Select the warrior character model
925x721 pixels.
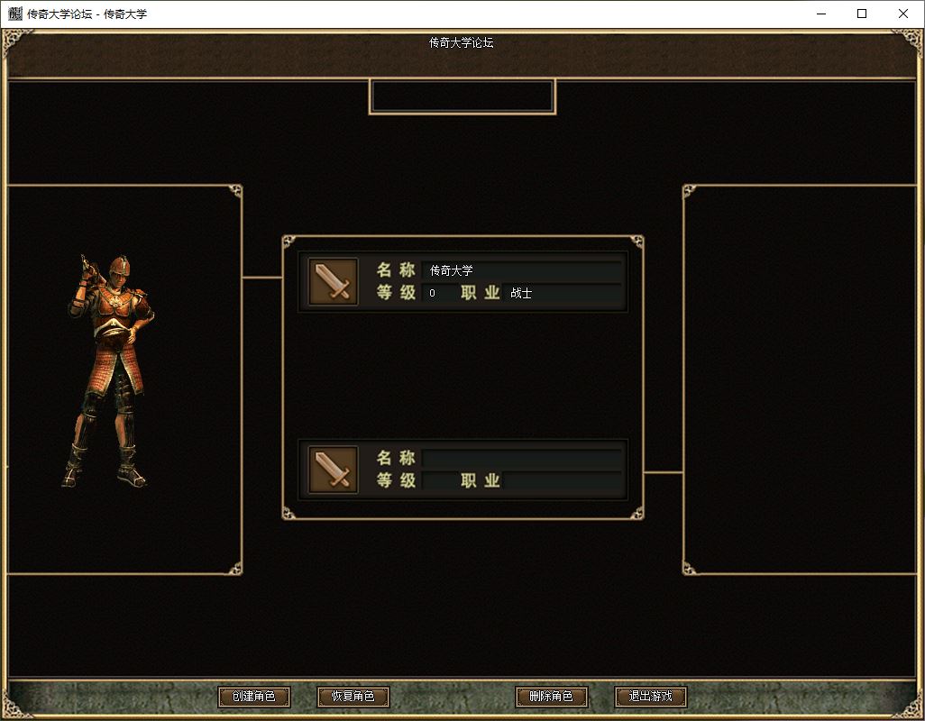point(110,371)
